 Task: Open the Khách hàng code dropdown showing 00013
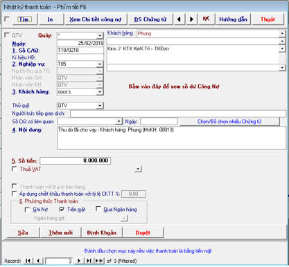tap(100, 92)
